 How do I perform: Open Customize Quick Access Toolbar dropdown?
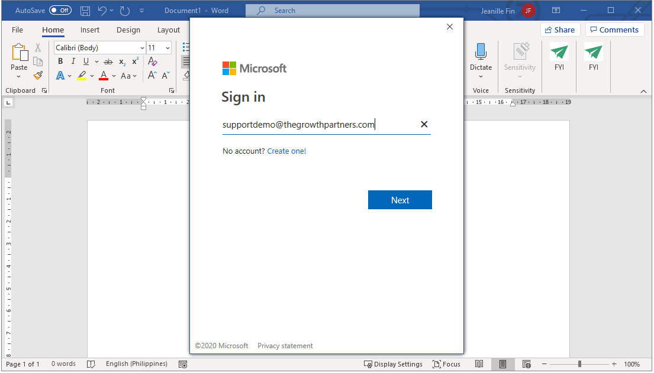[142, 11]
